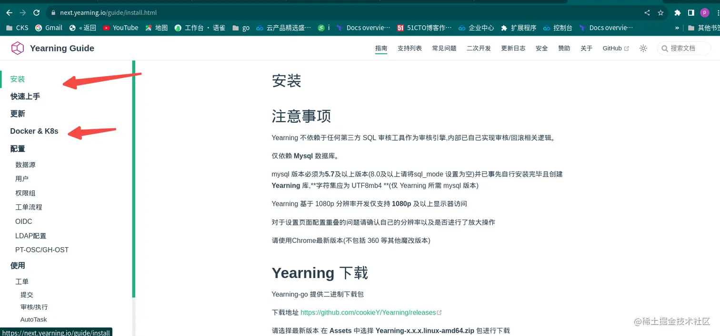Click the Yearning Guide site title
The height and width of the screenshot is (336, 720).
[x=62, y=48]
